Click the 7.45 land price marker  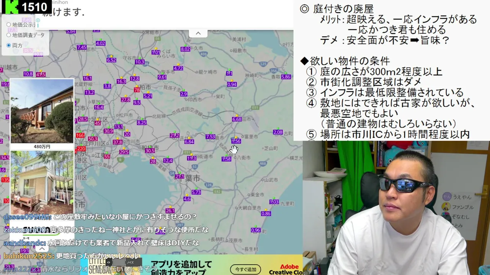82,47
